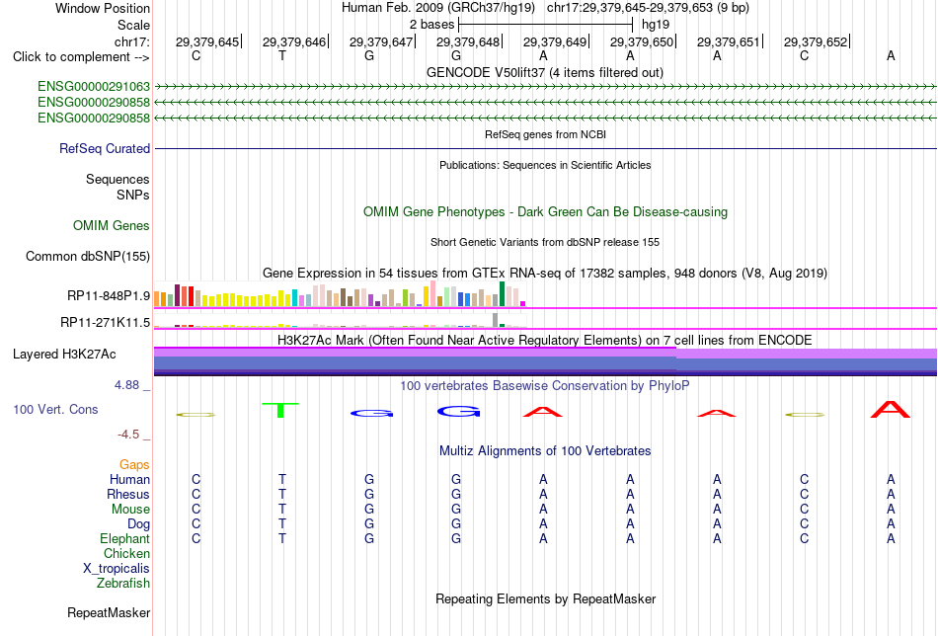
Task: Select the Dog alignment row label
Action: click(x=138, y=524)
